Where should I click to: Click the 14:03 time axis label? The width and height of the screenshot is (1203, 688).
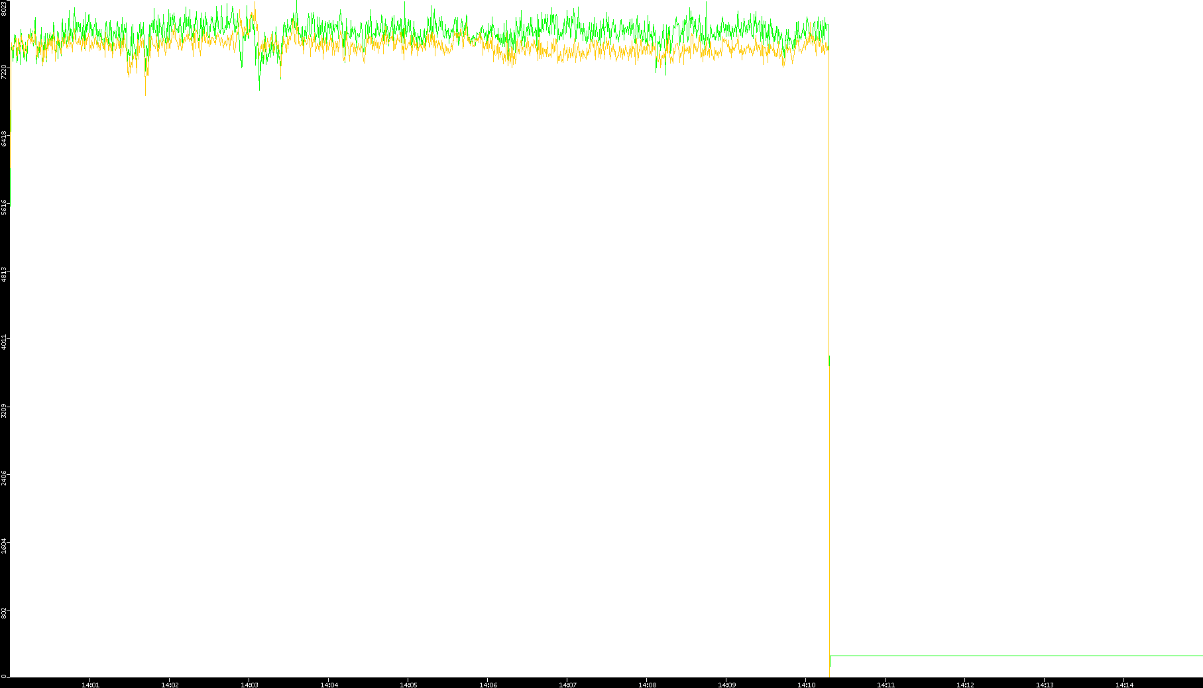click(249, 685)
